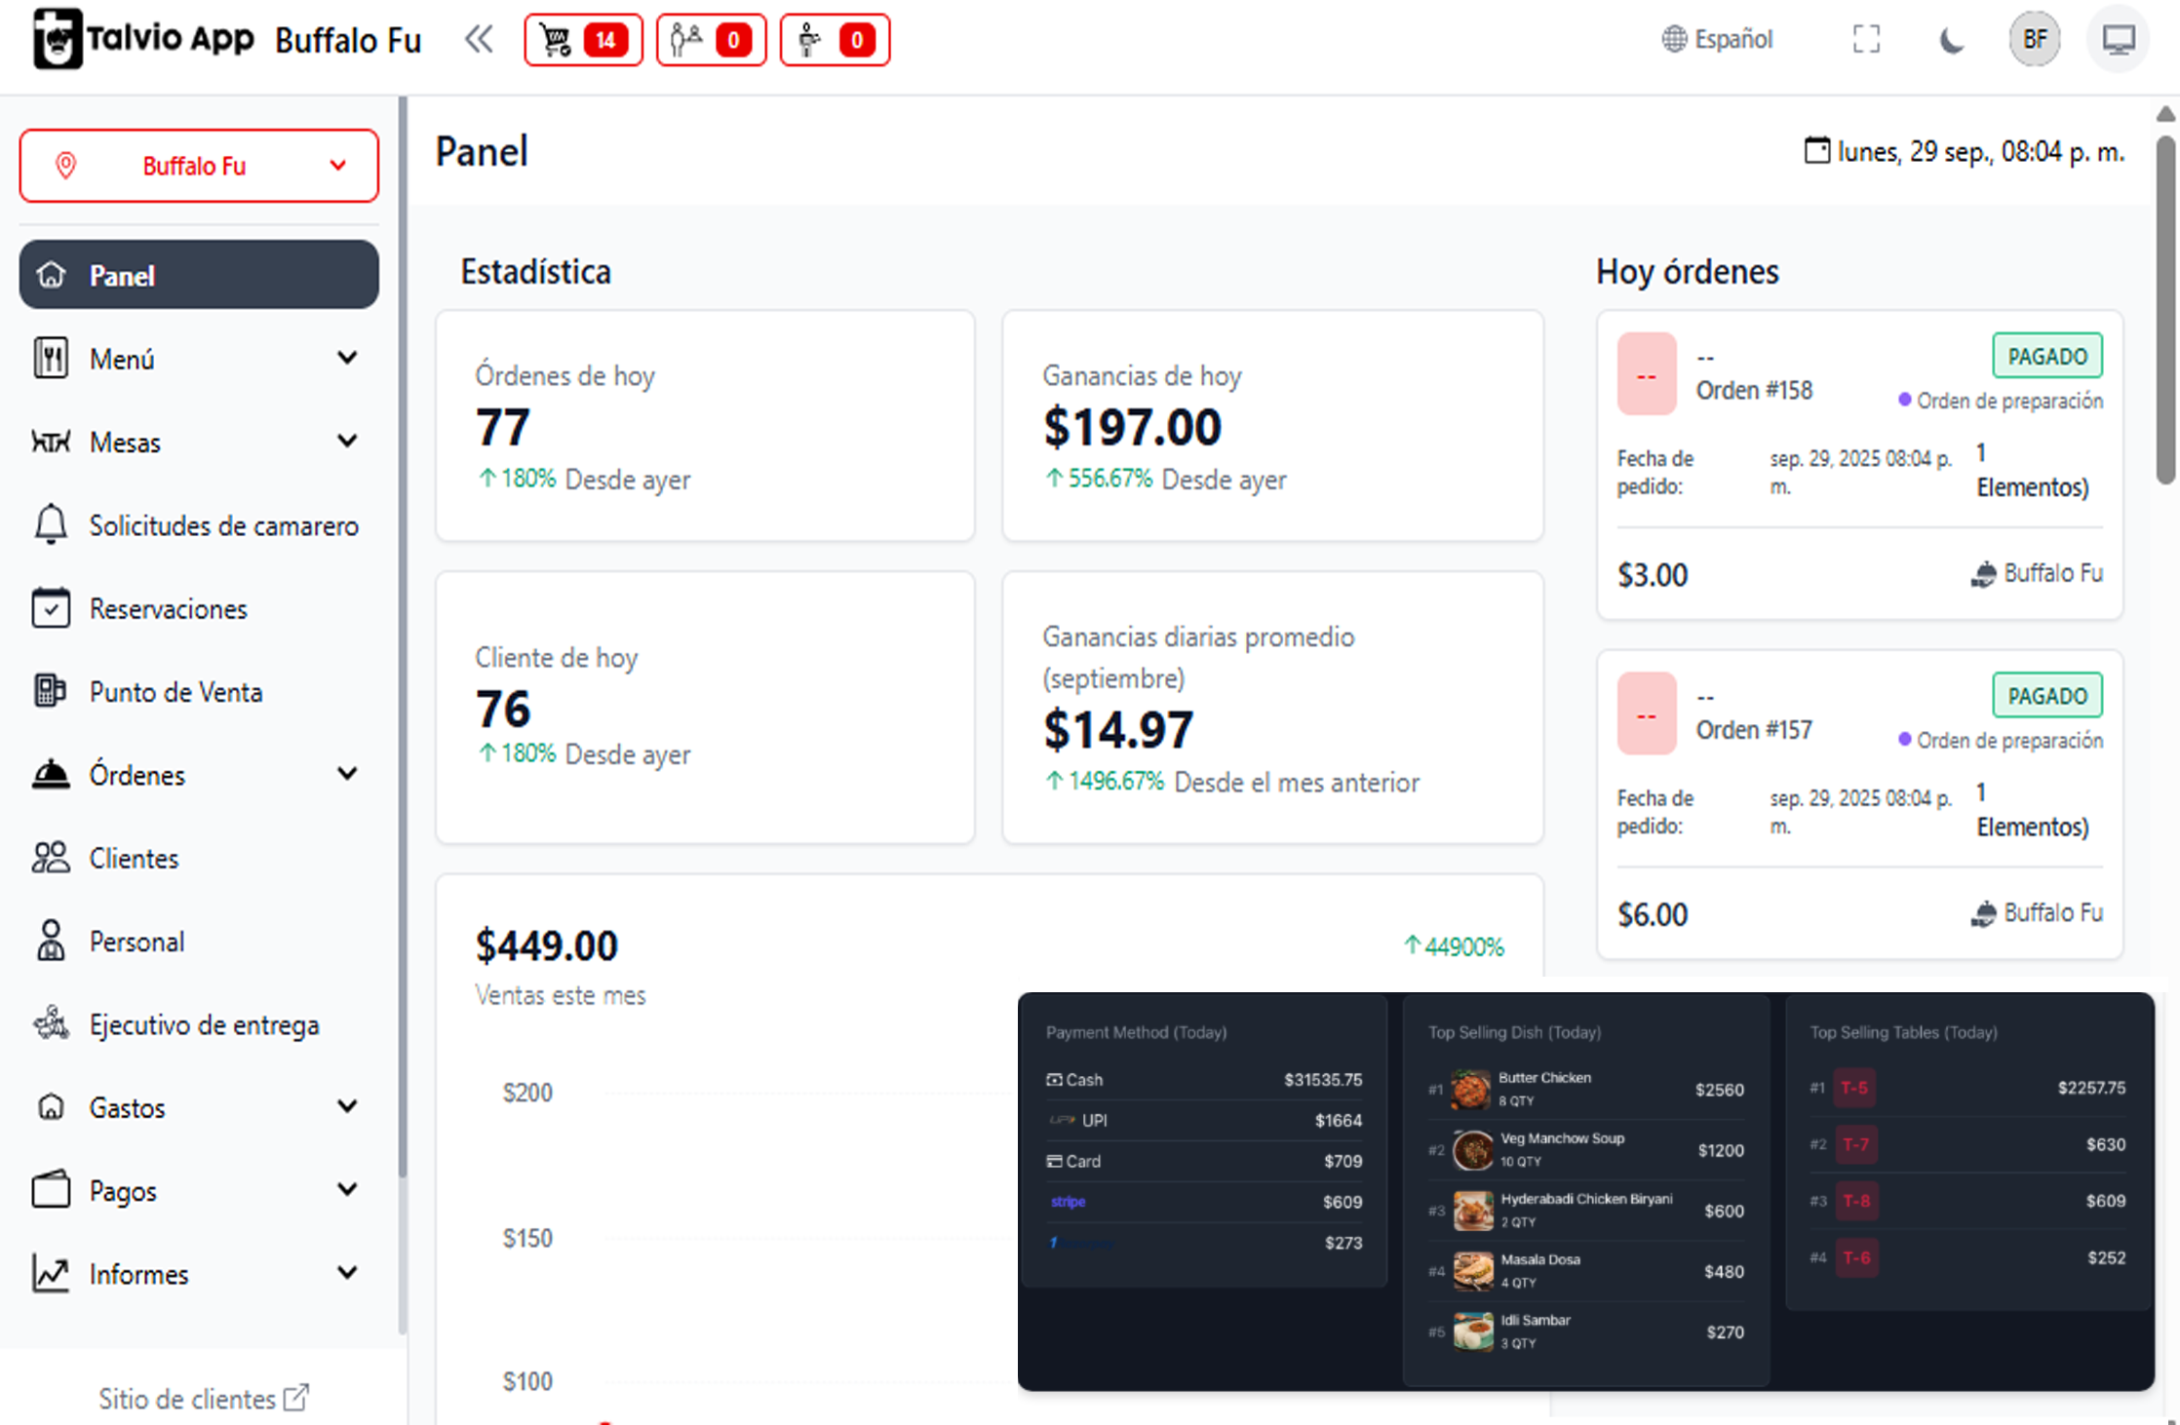The height and width of the screenshot is (1425, 2180).
Task: Click the BF user avatar
Action: (x=2034, y=40)
